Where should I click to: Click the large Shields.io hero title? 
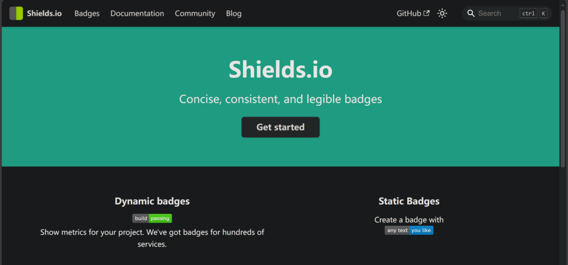(x=280, y=69)
